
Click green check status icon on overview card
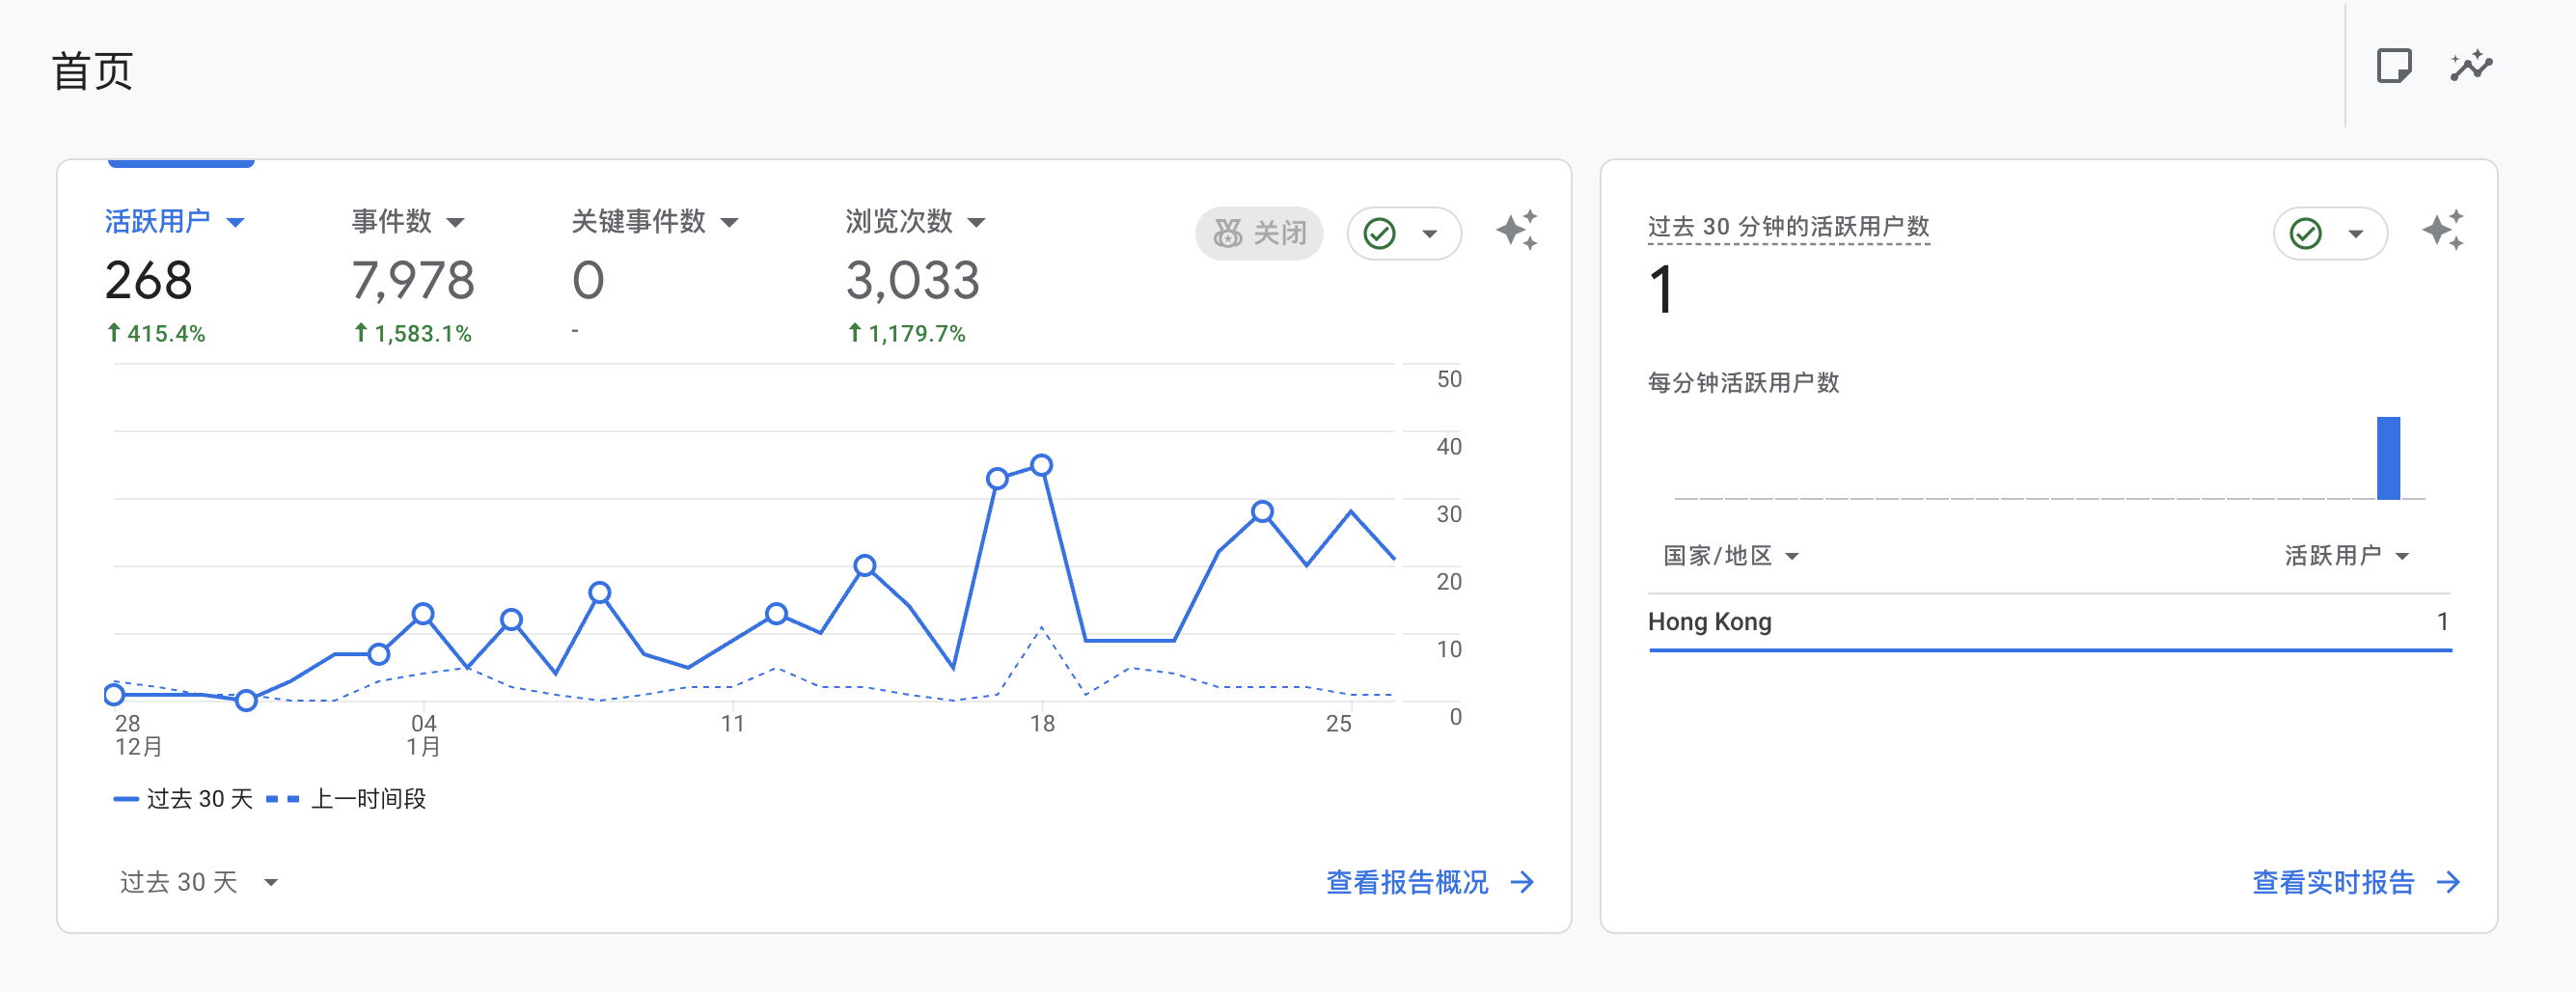[1380, 233]
